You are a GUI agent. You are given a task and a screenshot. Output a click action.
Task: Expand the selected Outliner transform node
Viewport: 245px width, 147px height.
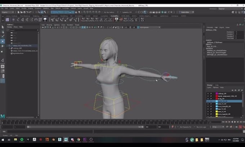(x=9, y=46)
